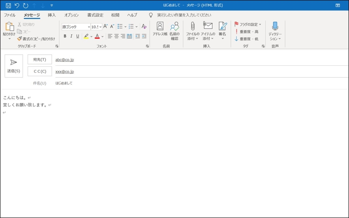Toggle 重要度 - 高 high importance
Image resolution: width=349 pixels, height=218 pixels.
pos(247,32)
